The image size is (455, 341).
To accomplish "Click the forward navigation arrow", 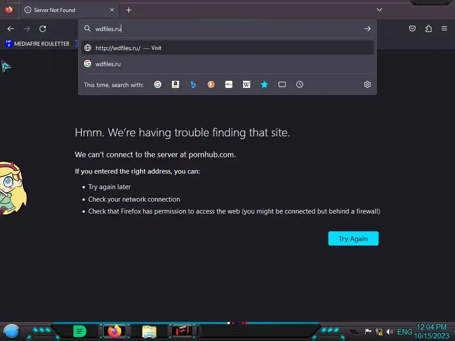I will click(27, 29).
